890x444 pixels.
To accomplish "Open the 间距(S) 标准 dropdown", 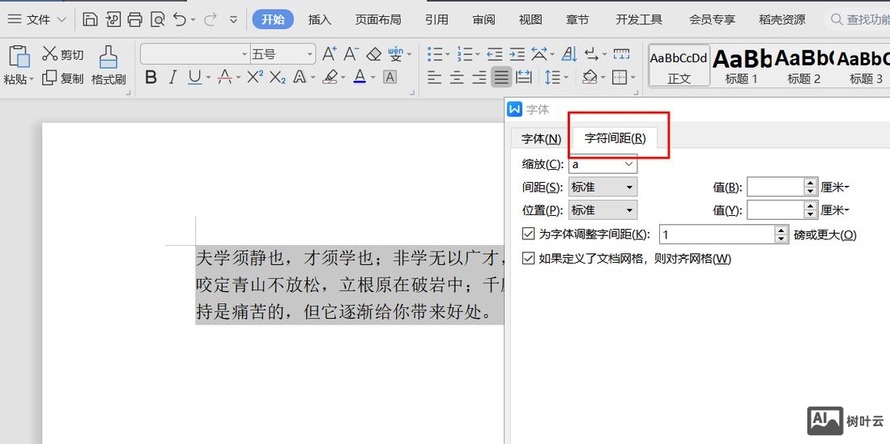I will [603, 187].
